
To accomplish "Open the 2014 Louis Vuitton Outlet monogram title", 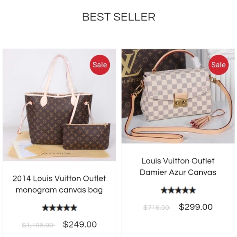I will click(x=59, y=184).
